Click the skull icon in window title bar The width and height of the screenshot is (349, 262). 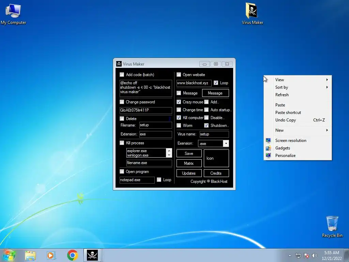[x=119, y=64]
